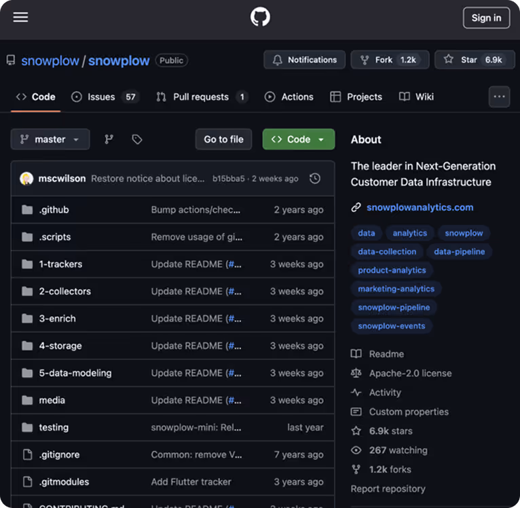520x508 pixels.
Task: Click the Go to file button
Action: (223, 139)
